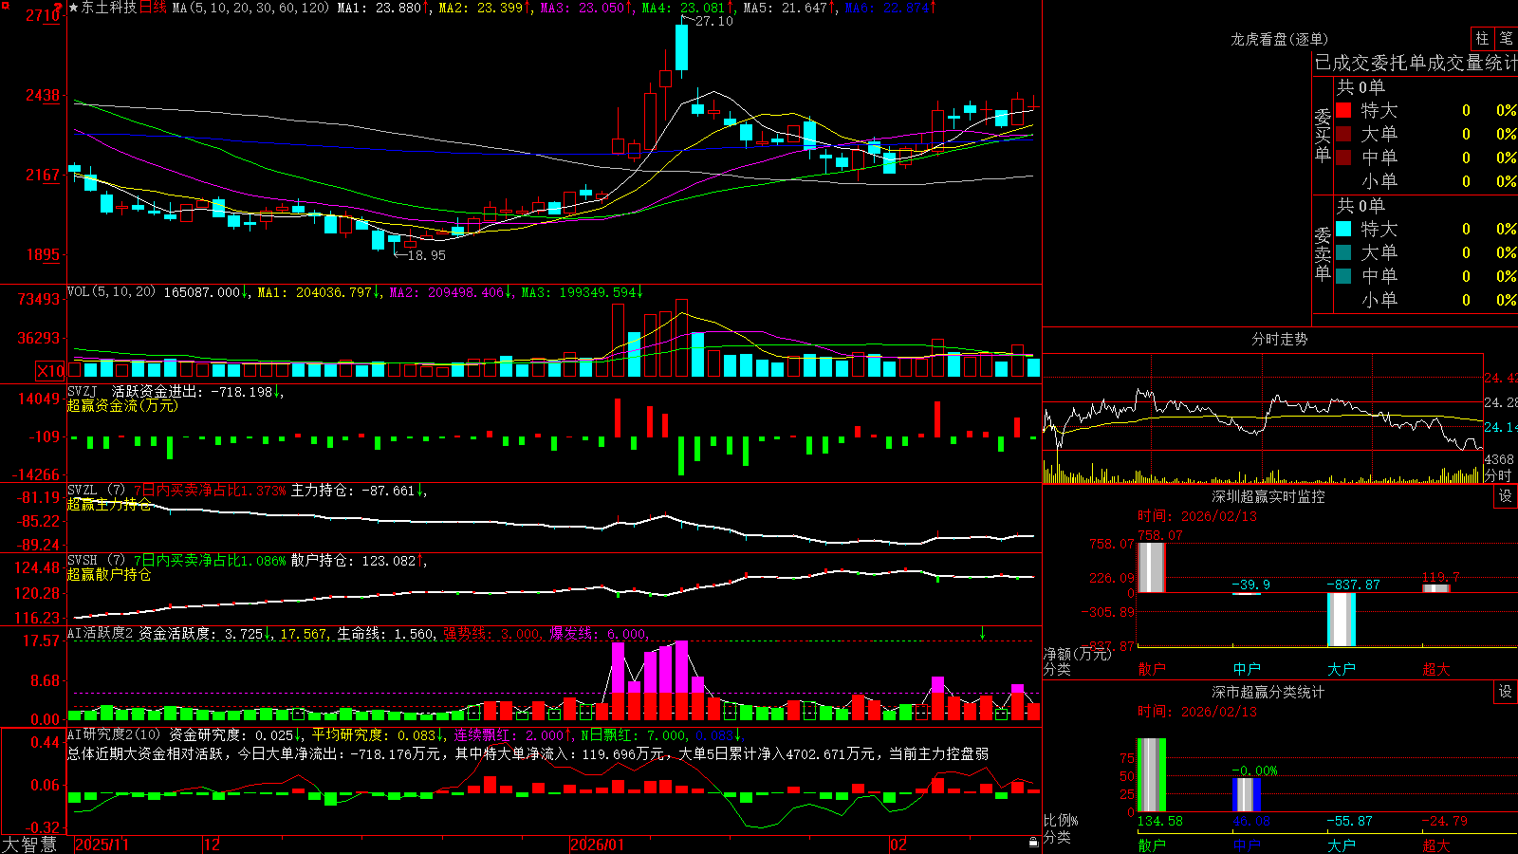Click the 散户持仓: 123.082 value
Image resolution: width=1518 pixels, height=854 pixels.
click(x=353, y=561)
